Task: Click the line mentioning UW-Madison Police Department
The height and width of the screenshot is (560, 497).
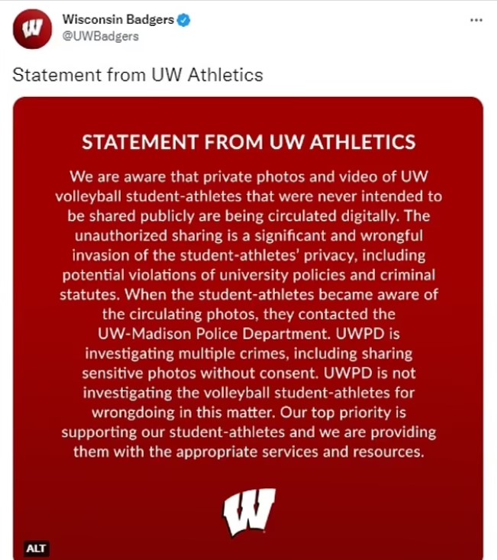Action: [249, 334]
